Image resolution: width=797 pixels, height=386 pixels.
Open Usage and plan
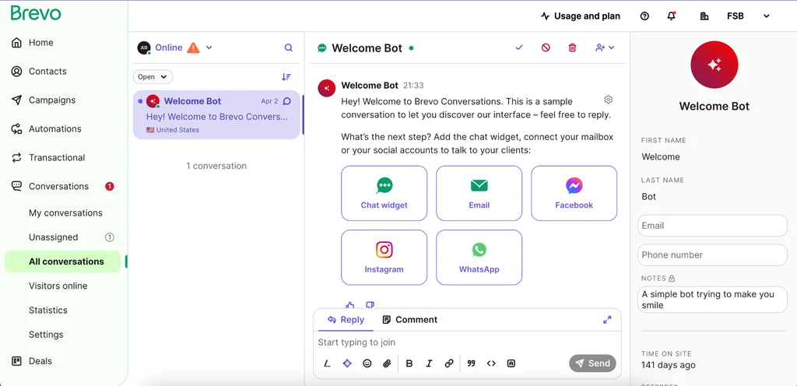[x=581, y=16]
